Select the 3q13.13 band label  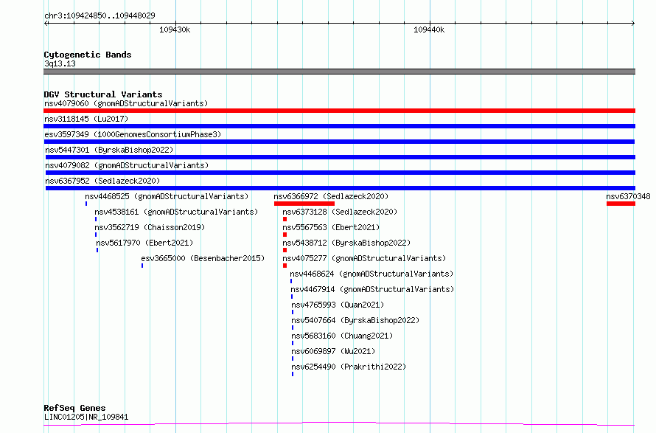point(60,63)
